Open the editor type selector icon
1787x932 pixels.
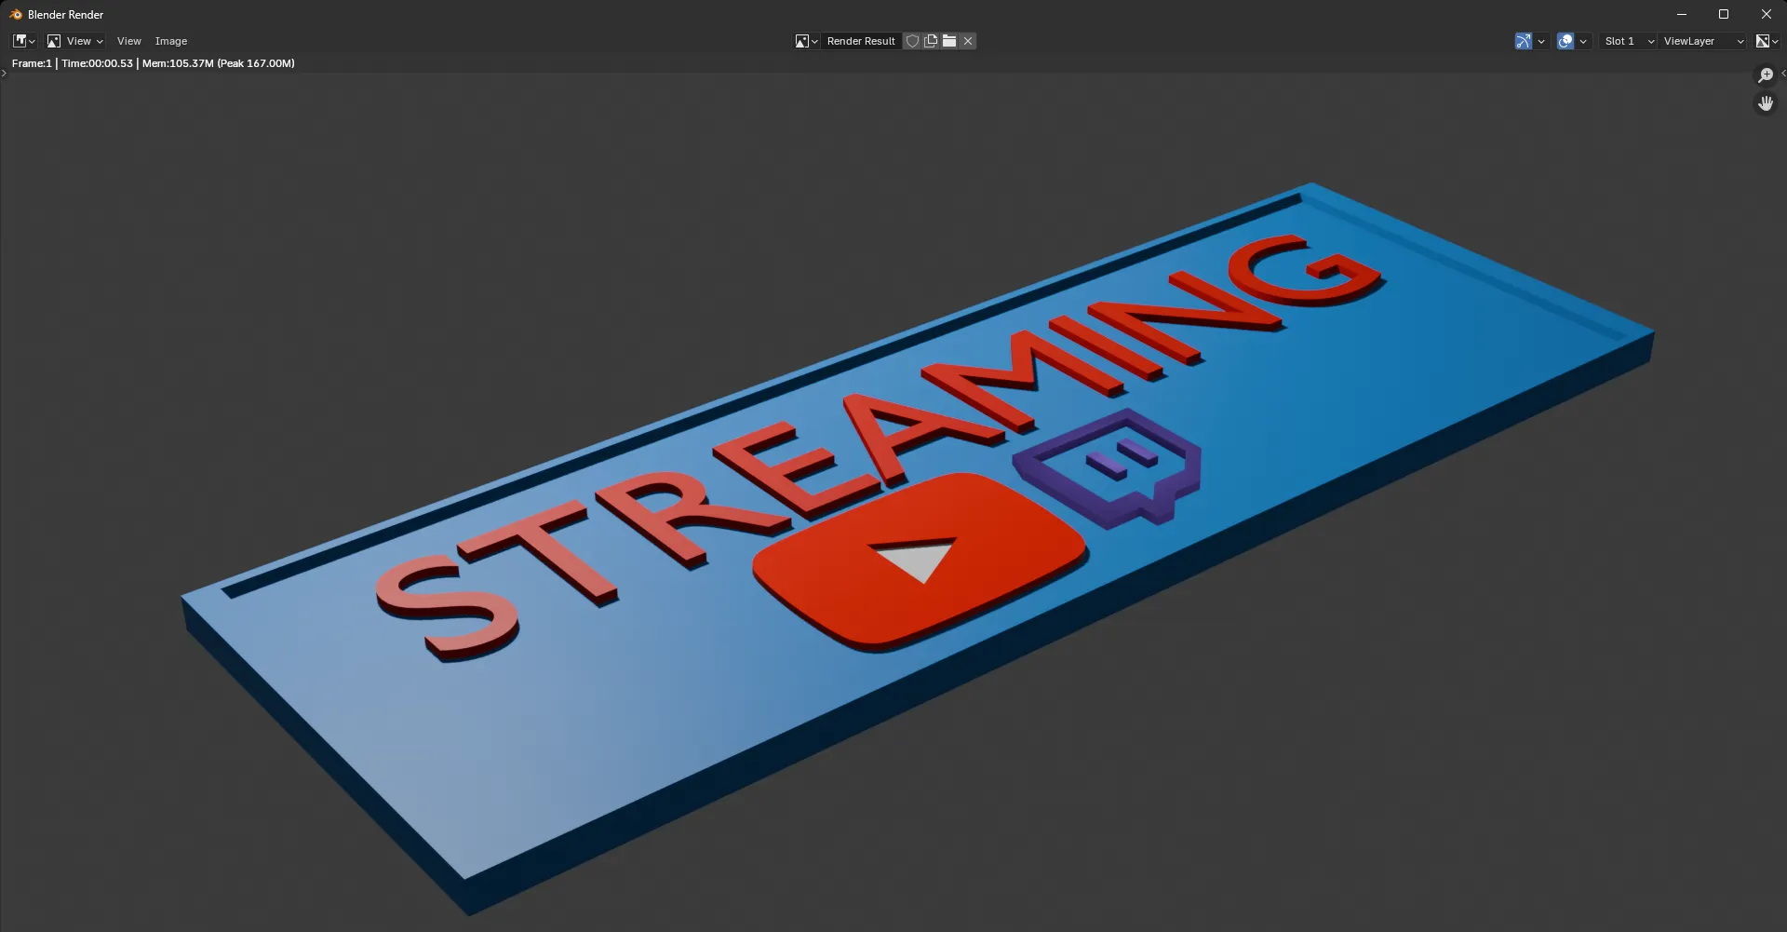click(x=20, y=40)
